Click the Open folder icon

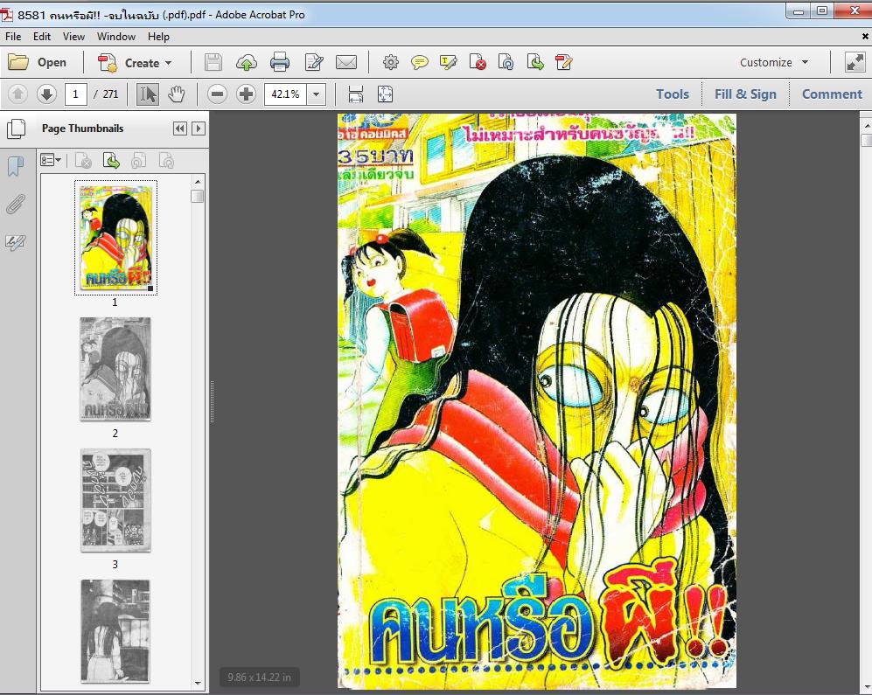pyautogui.click(x=17, y=62)
